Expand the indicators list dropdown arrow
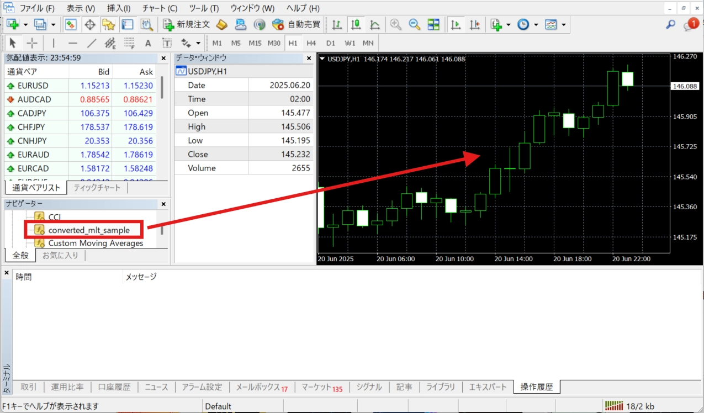This screenshot has height=413, width=704. pos(508,25)
